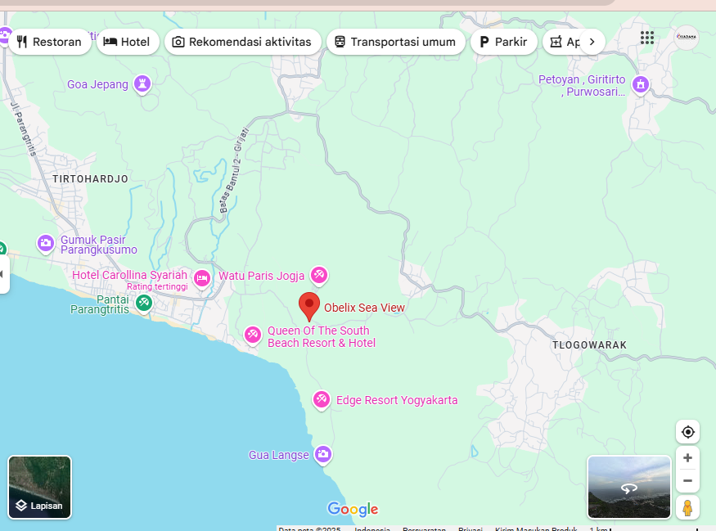Select the Pegman Street View icon
This screenshot has height=531, width=716.
[687, 507]
